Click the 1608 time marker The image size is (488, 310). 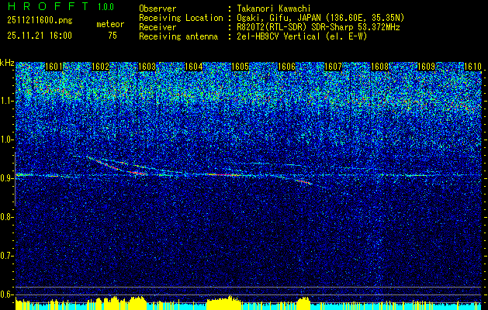[x=379, y=67]
